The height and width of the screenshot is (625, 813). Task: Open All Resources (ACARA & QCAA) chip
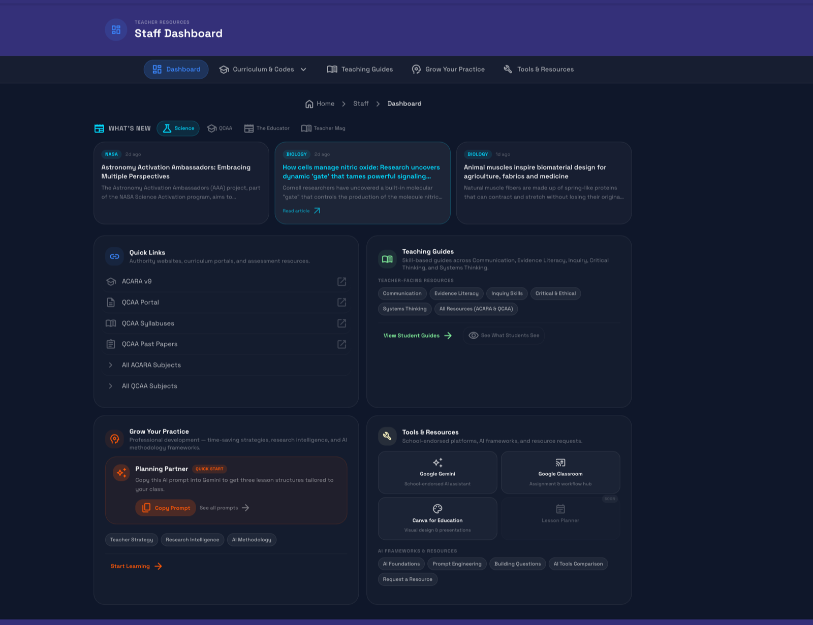(476, 309)
